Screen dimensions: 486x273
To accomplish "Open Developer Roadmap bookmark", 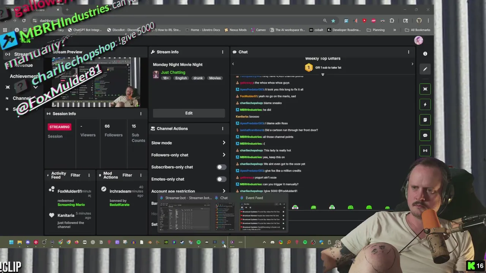I will 344,30.
